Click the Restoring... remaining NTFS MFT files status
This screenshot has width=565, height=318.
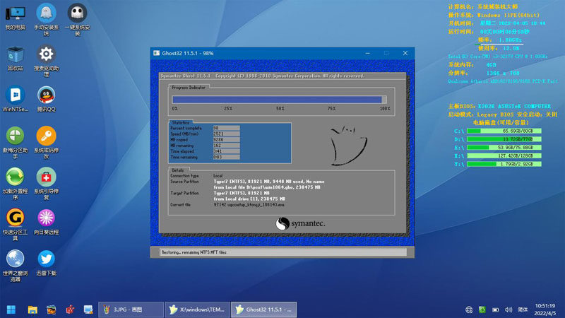click(194, 252)
